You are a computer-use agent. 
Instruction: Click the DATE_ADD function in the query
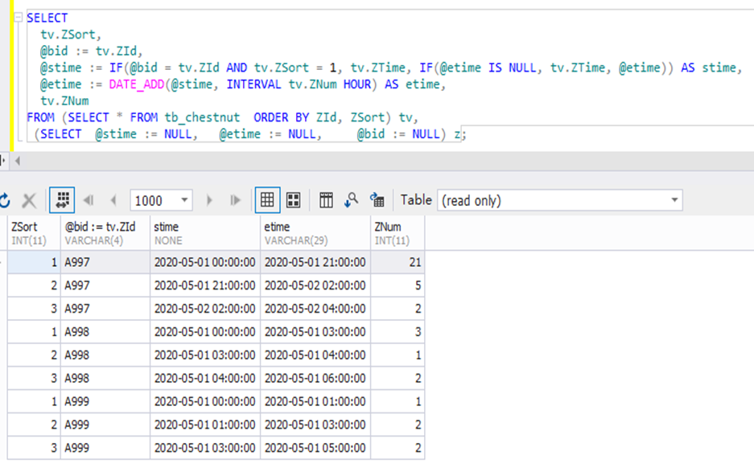(x=137, y=84)
